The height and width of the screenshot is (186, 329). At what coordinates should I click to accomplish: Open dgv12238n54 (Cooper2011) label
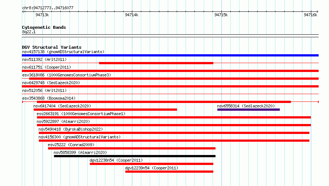[x=116, y=160]
